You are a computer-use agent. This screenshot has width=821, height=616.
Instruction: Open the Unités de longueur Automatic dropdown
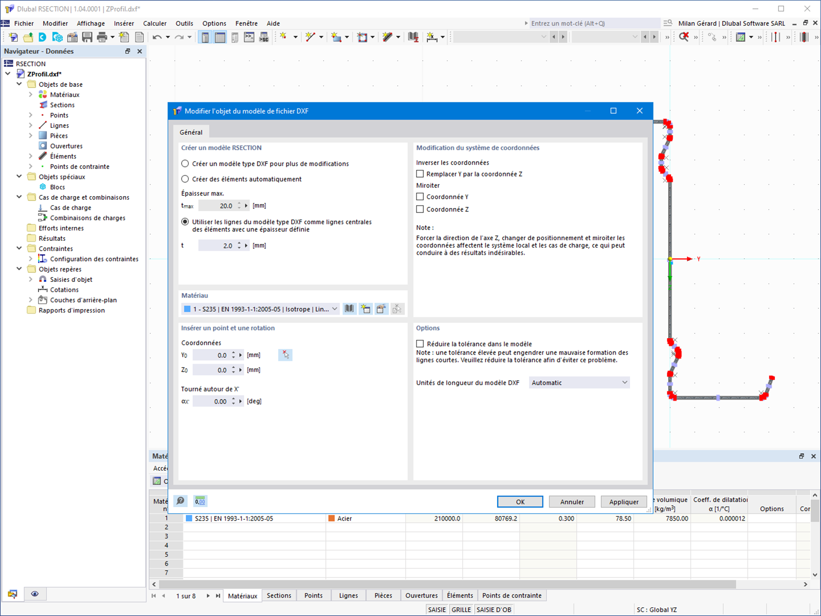coord(579,382)
